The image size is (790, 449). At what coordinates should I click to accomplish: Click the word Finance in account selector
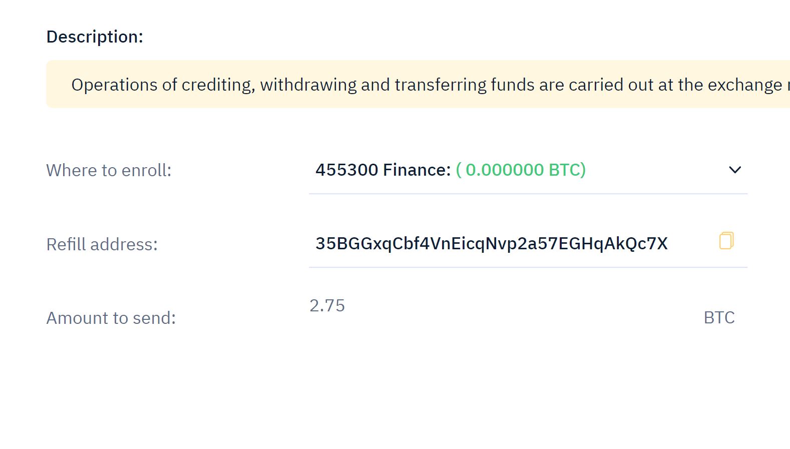pyautogui.click(x=417, y=170)
